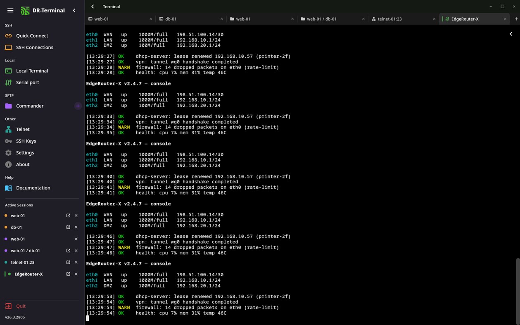Viewport: 520px width, 325px height.
Task: Close first web-01 session in sidebar
Action: 76,216
